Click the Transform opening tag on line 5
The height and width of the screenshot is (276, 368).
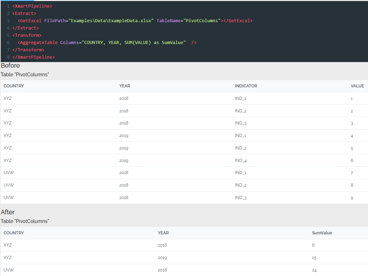(27, 35)
